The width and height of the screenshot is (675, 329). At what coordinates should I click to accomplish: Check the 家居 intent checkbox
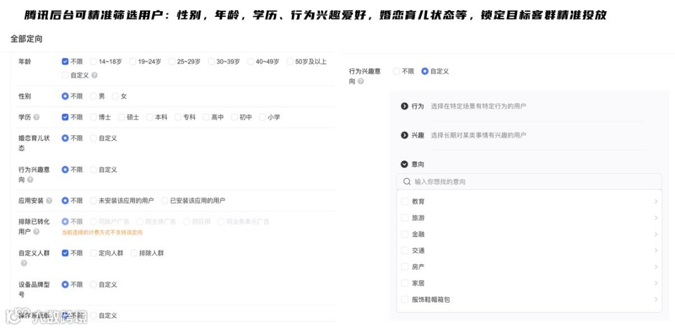tap(404, 283)
